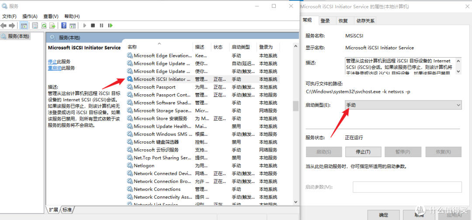Viewport: 472px width, 220px height.
Task: Click the 停止 link to stop this service
Action: click(x=52, y=62)
